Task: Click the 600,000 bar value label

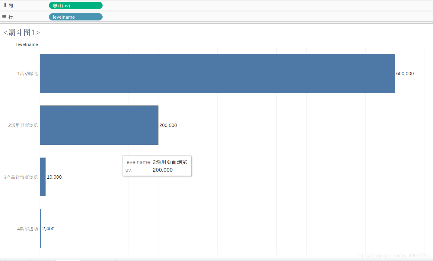Action: tap(405, 74)
